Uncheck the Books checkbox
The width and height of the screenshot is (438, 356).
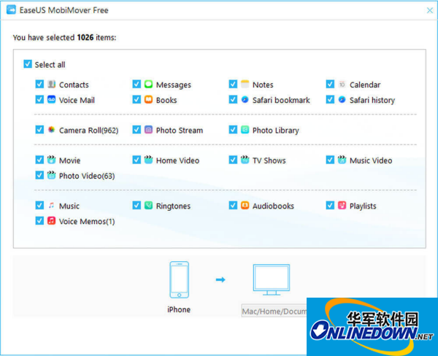point(137,99)
